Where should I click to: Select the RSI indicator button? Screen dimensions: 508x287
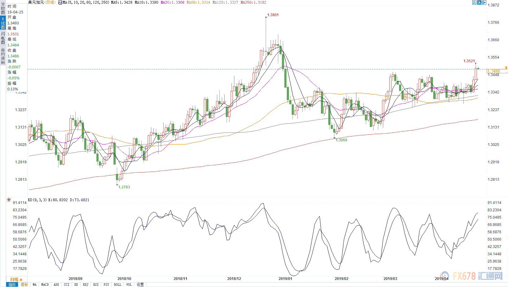(x=96, y=285)
